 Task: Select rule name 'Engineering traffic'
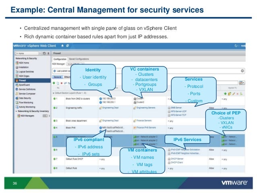coord(74,108)
